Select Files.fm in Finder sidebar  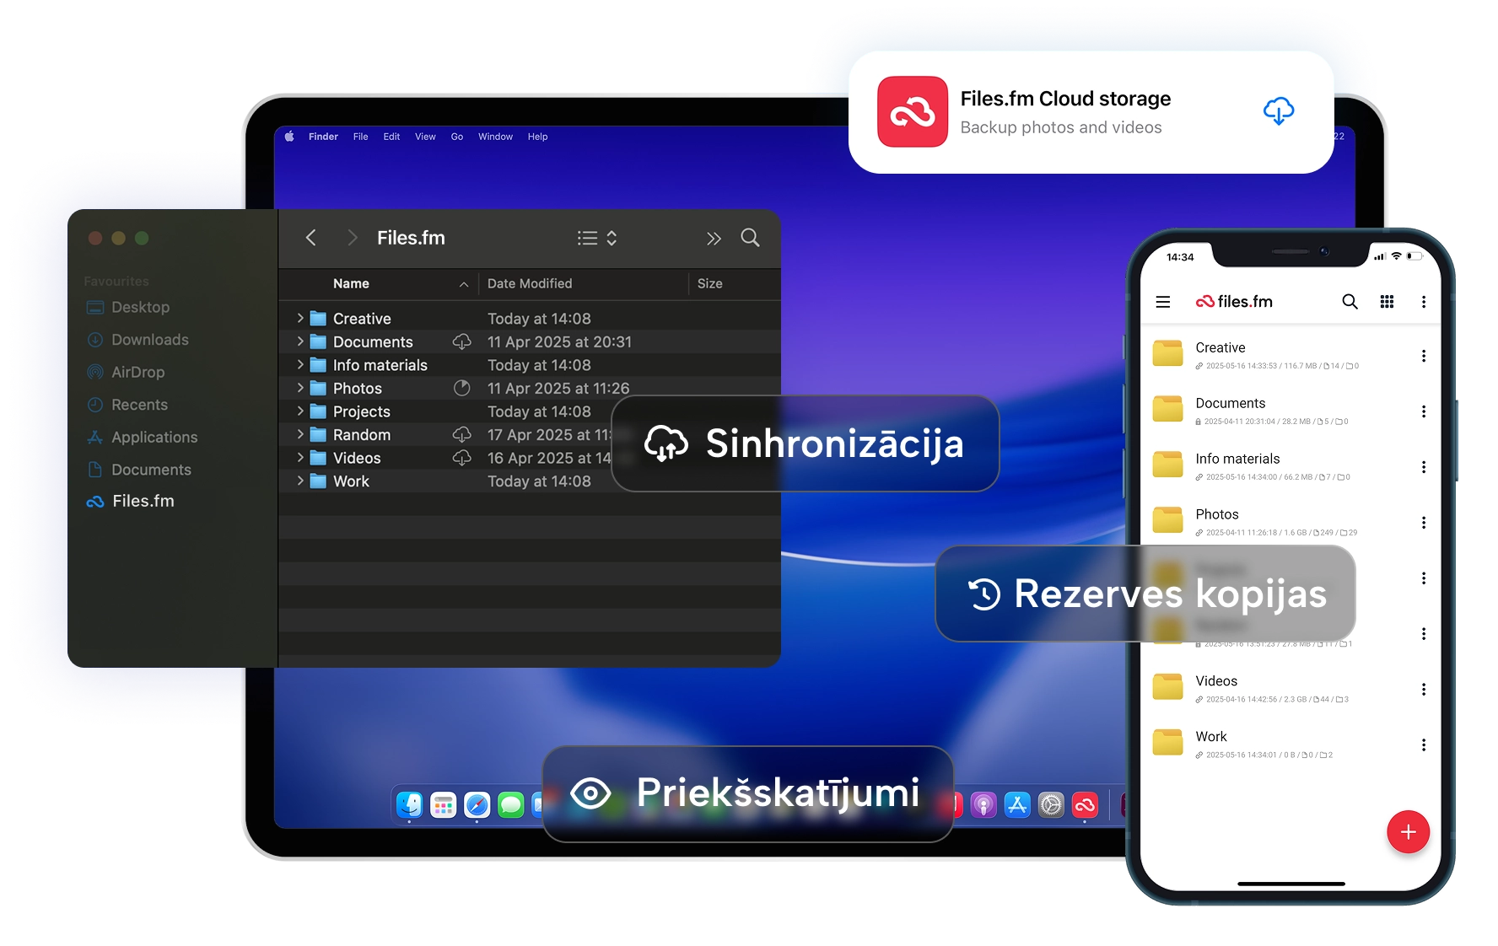click(x=131, y=501)
